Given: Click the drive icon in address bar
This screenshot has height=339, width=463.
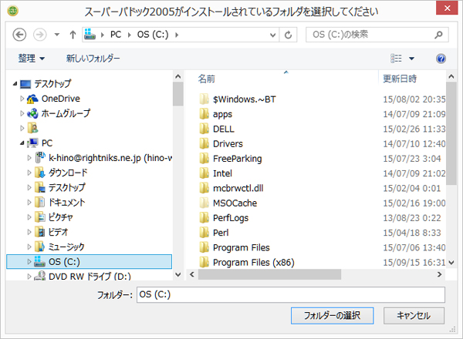Looking at the screenshot, I should point(90,35).
